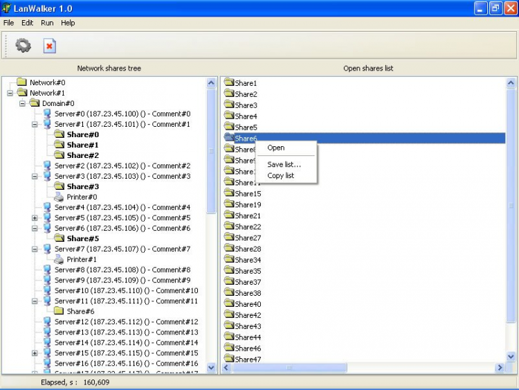Collapse the Network#1 tree node
The image size is (519, 390).
point(10,93)
